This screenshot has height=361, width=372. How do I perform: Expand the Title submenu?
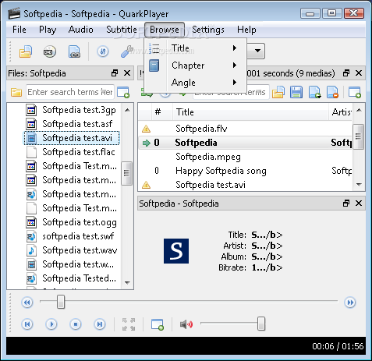pos(195,48)
